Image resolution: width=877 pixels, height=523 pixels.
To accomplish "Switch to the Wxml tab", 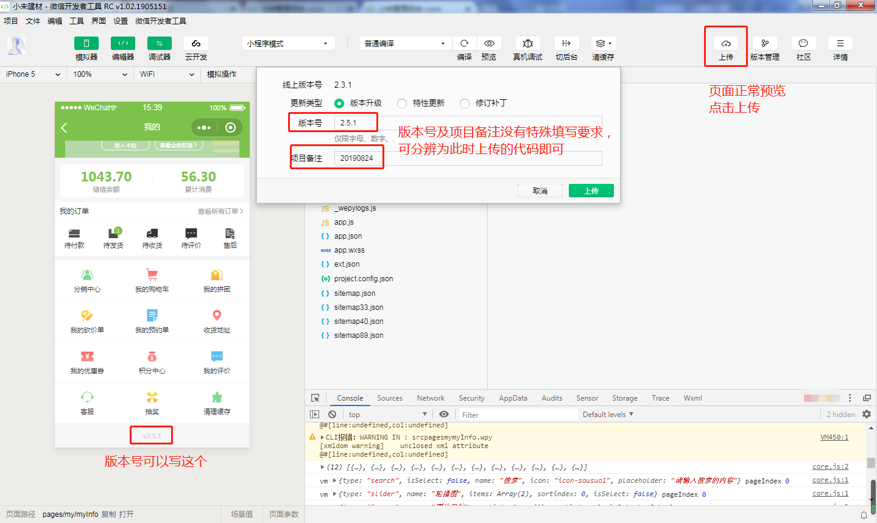I will [x=692, y=398].
